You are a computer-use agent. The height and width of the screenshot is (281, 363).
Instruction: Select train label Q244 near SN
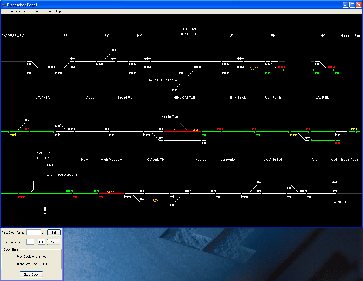(254, 68)
